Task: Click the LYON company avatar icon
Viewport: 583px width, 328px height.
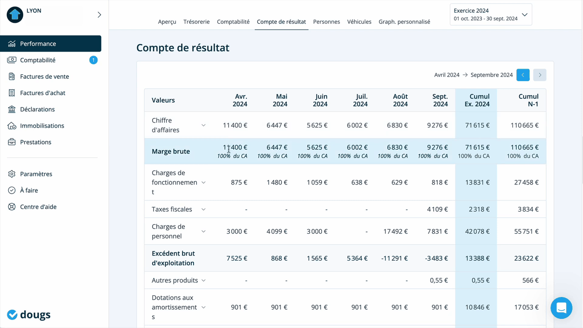Action: click(15, 15)
